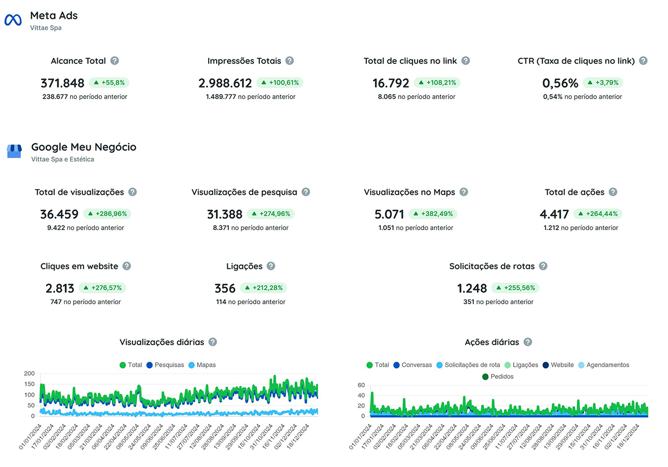The width and height of the screenshot is (668, 467).
Task: Click the +100,61% impressions growth badge
Action: point(280,82)
